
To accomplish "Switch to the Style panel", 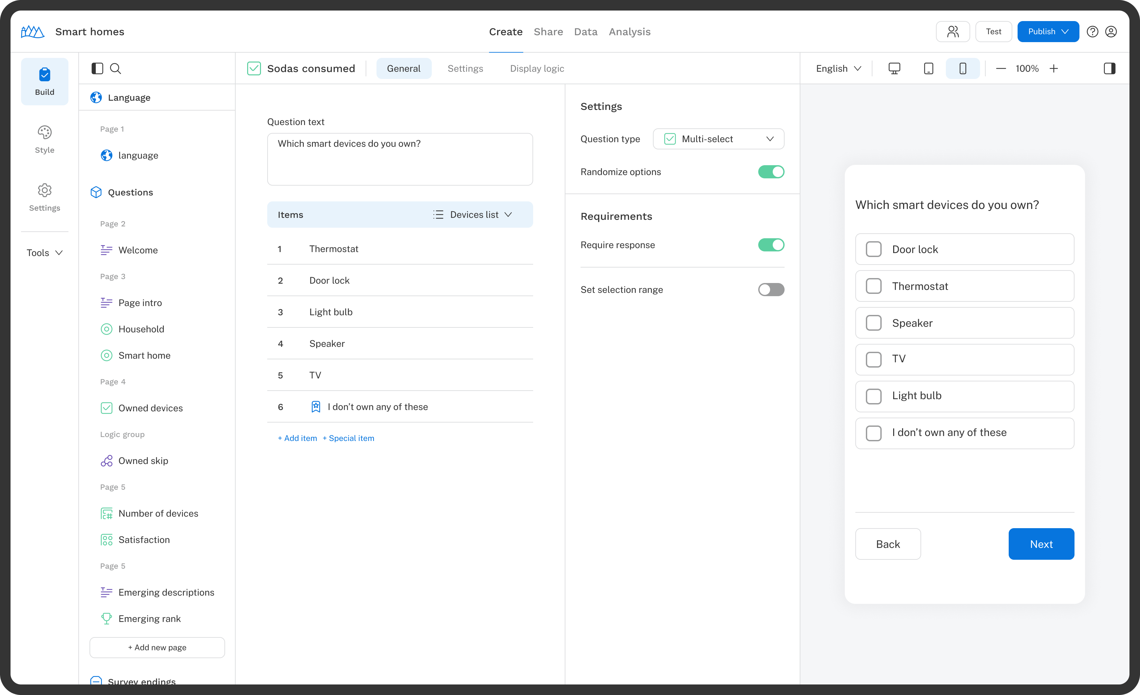I will tap(44, 139).
